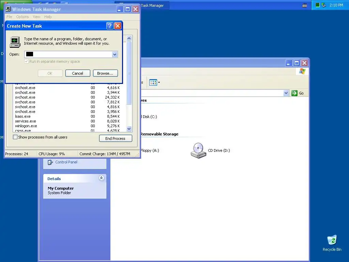Click CPU Usage: 9% in status bar
This screenshot has width=349, height=262.
click(52, 154)
